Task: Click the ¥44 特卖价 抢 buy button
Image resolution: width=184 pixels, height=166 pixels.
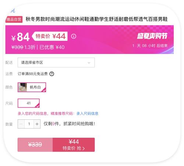Action: point(74,145)
